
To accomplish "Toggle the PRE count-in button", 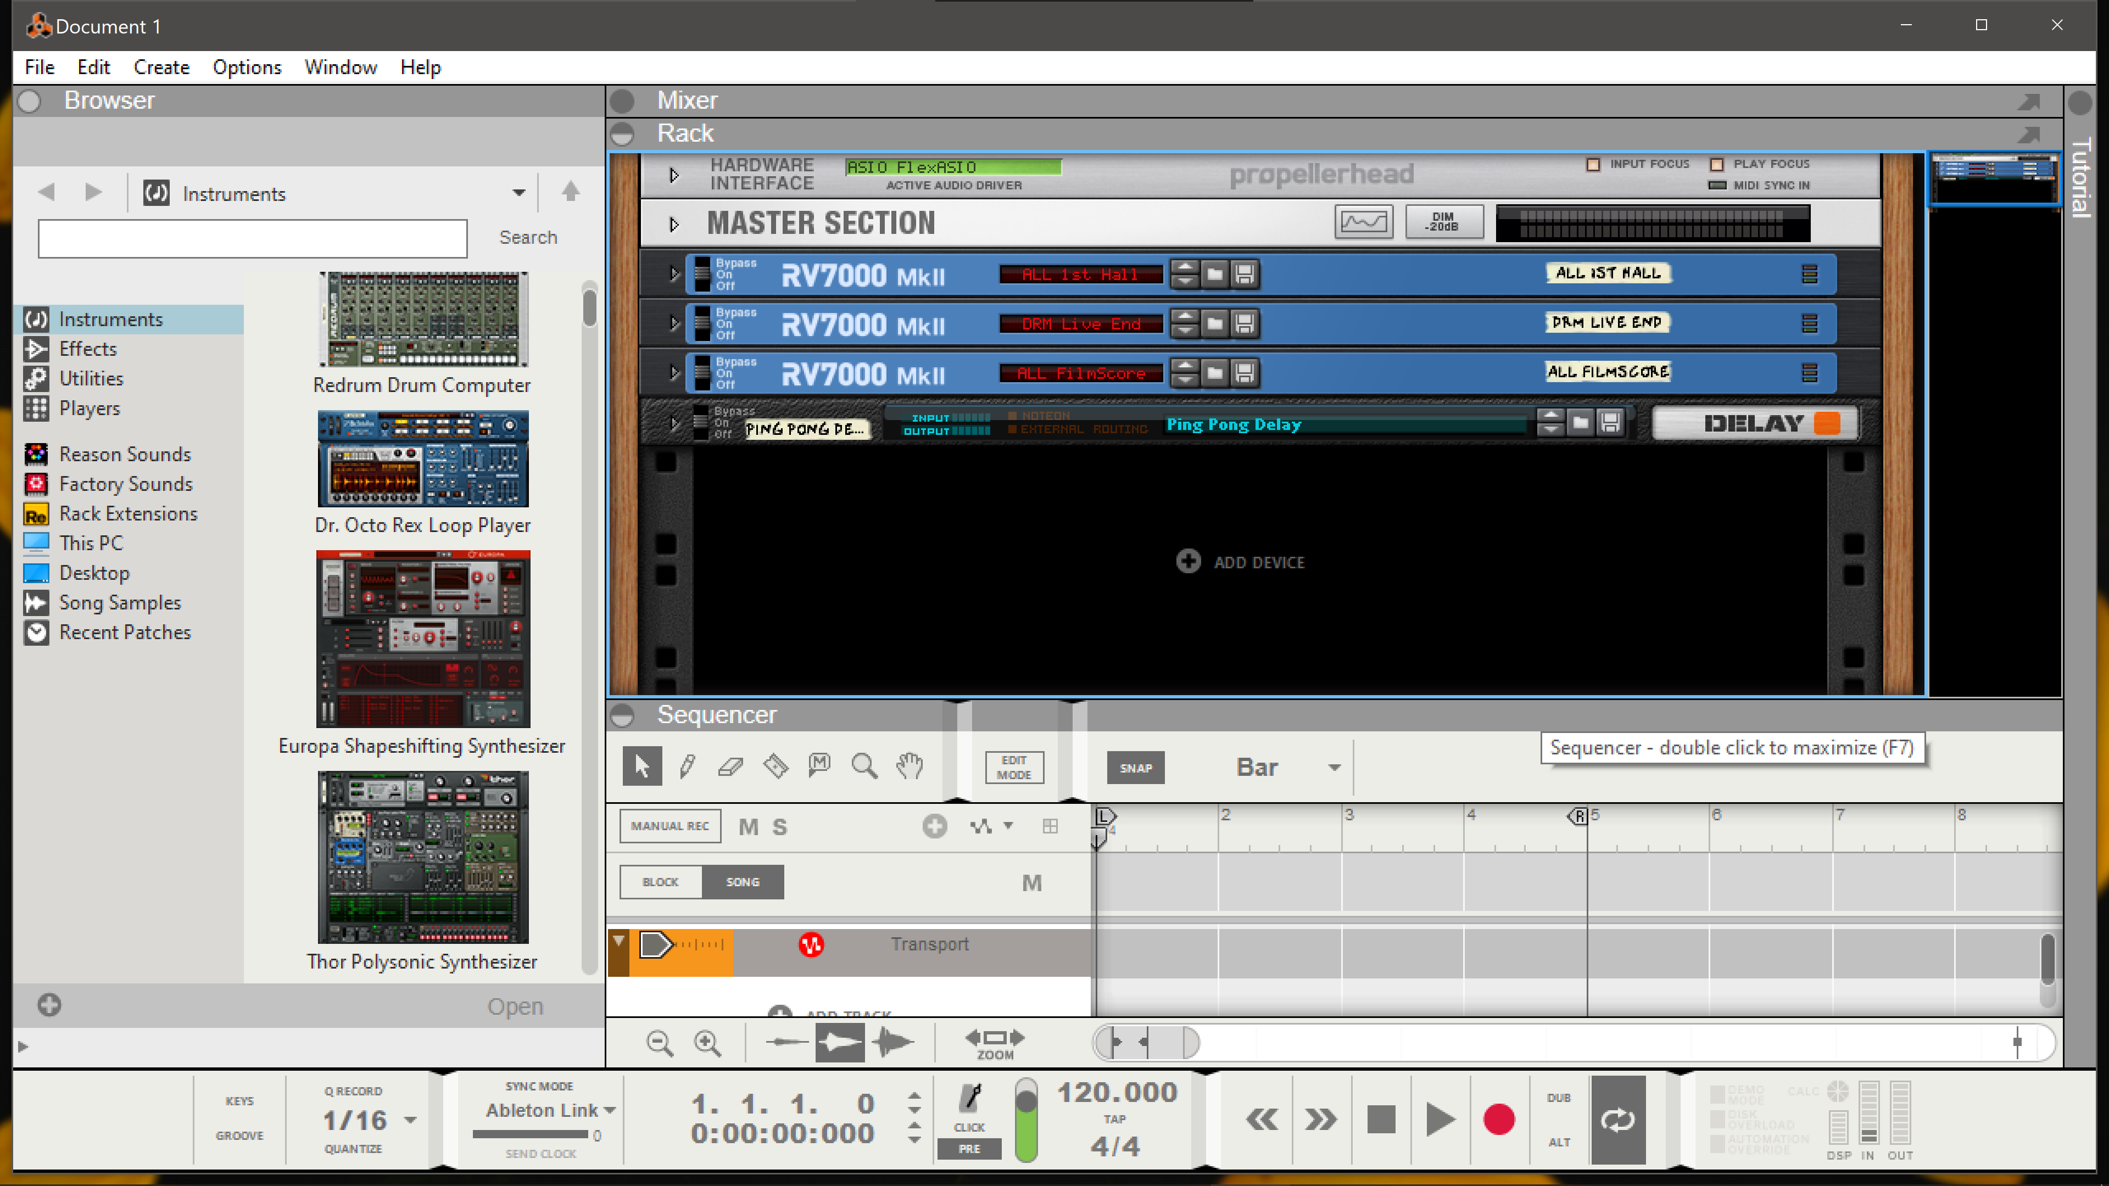I will (969, 1149).
